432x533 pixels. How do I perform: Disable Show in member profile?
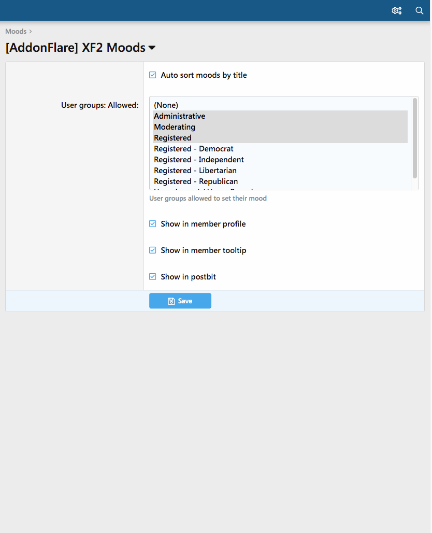[x=153, y=224]
